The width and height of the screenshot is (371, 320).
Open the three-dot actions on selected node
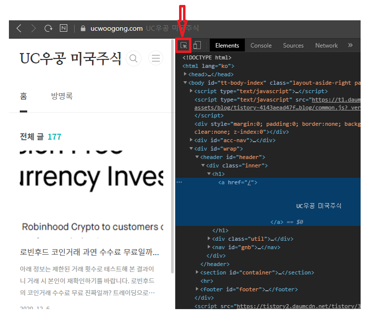coord(179,182)
